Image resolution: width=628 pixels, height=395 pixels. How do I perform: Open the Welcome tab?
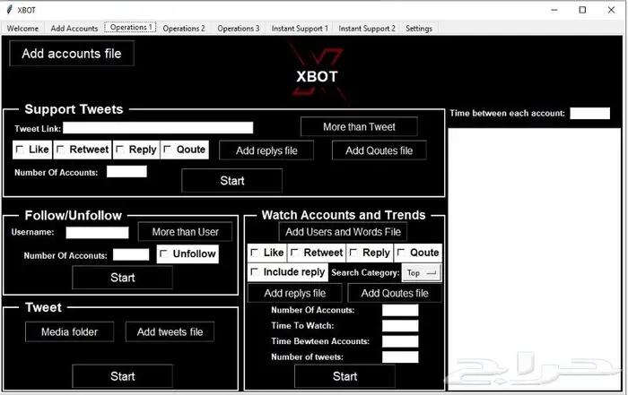pos(22,29)
